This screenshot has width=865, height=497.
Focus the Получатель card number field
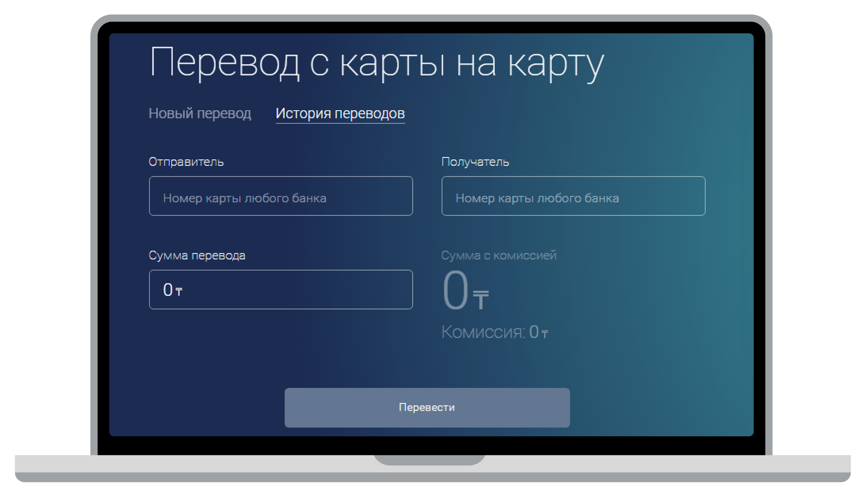(573, 196)
